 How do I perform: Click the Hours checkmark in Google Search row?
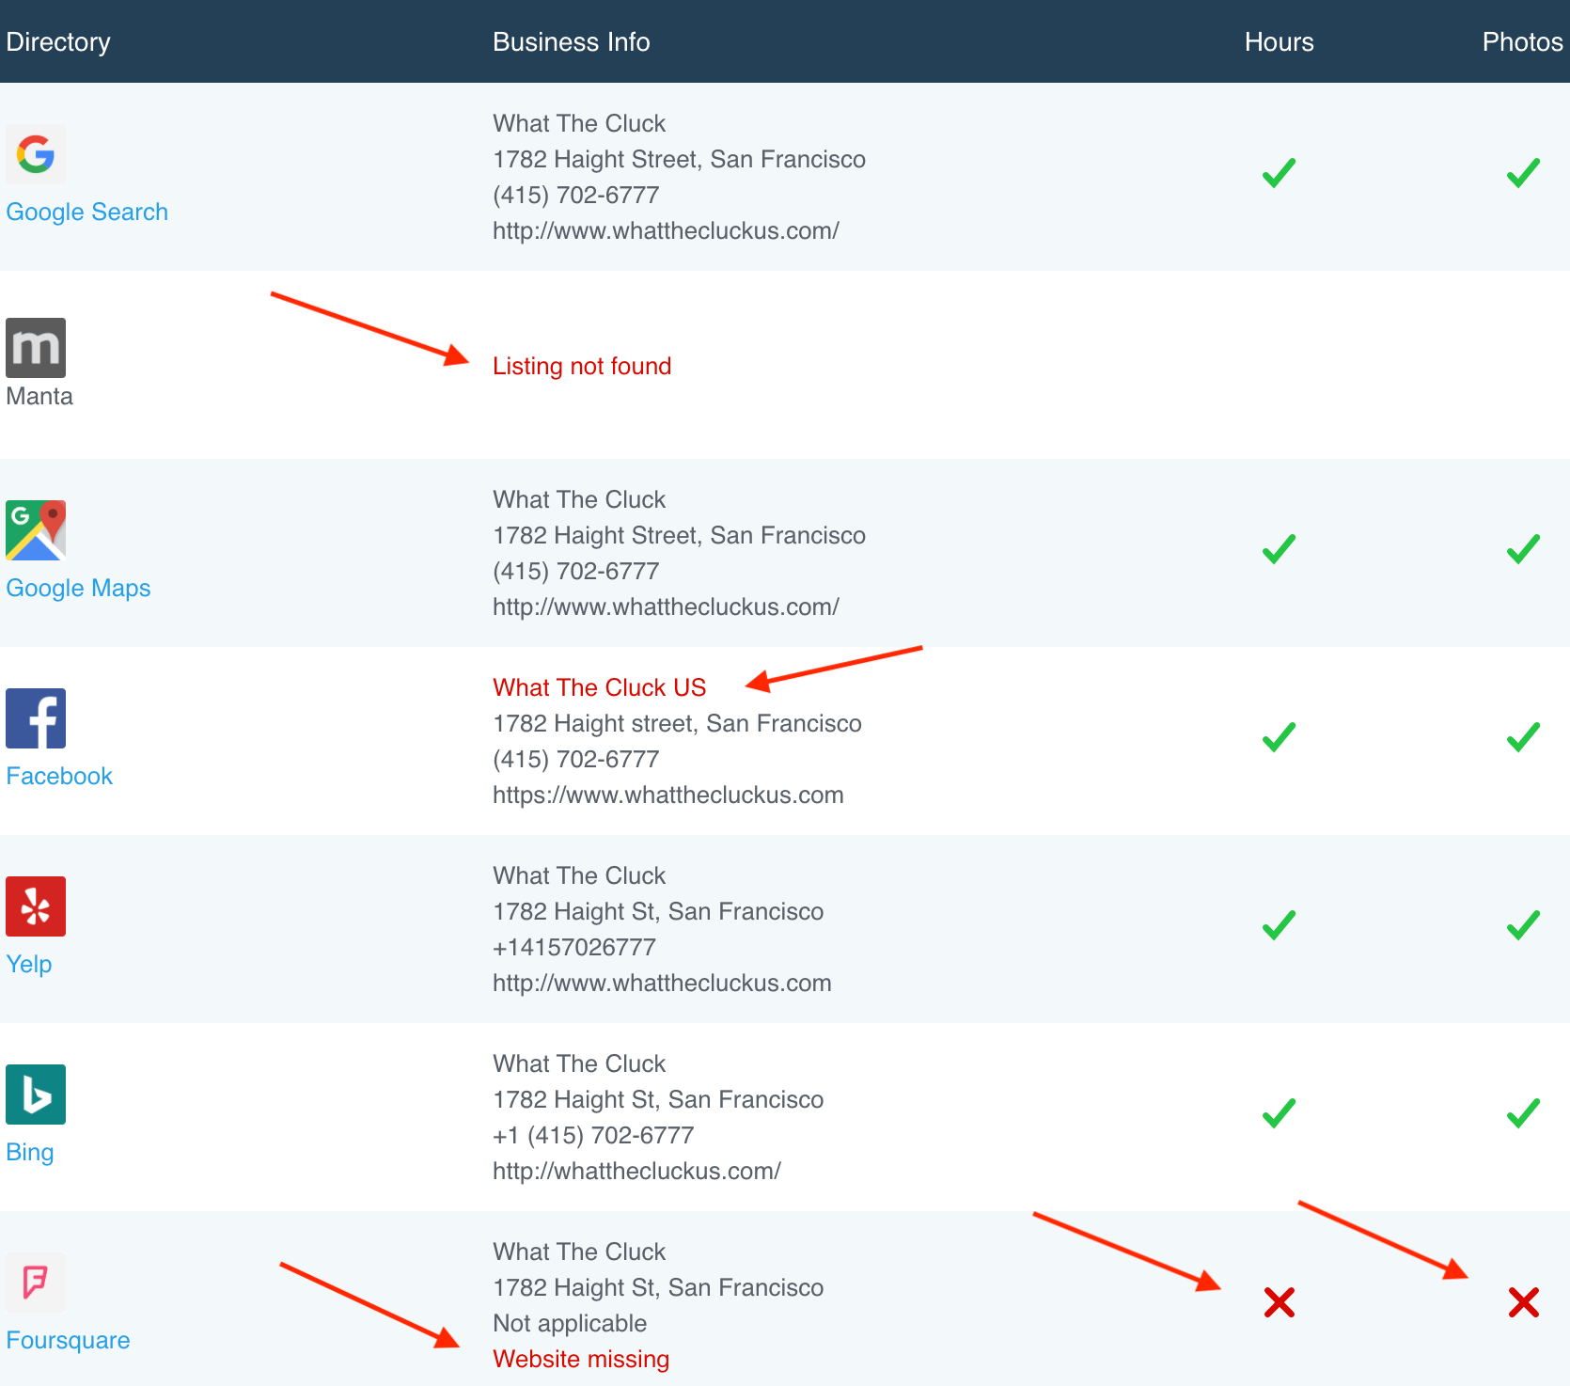tap(1279, 173)
